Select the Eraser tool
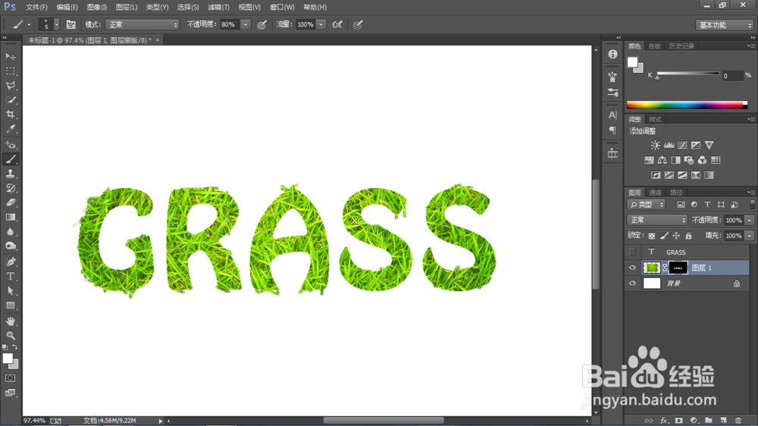This screenshot has height=426, width=758. pos(10,202)
